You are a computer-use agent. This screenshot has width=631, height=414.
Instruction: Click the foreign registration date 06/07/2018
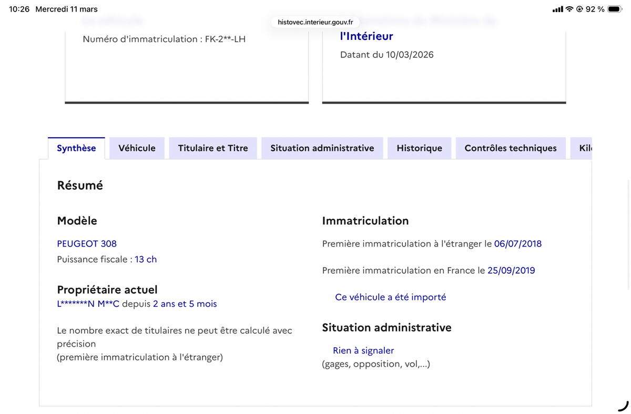[x=517, y=244]
